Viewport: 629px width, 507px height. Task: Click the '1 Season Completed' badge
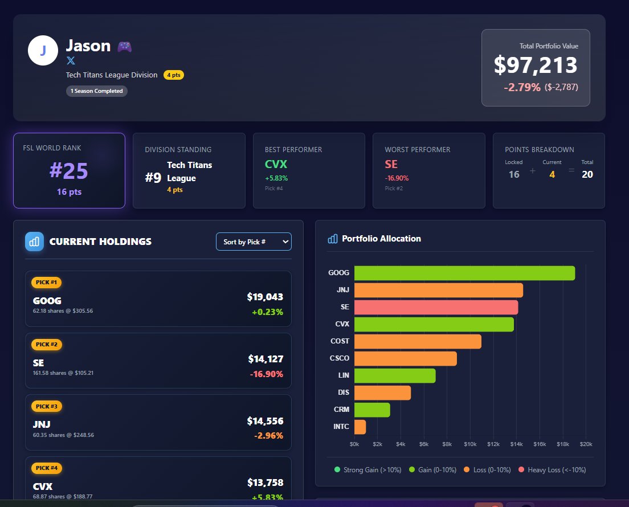(96, 91)
